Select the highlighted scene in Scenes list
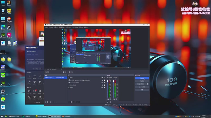 coord(56,78)
